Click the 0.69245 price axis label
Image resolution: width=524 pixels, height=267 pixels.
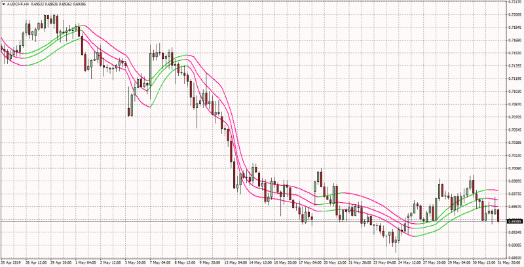[x=515, y=232]
